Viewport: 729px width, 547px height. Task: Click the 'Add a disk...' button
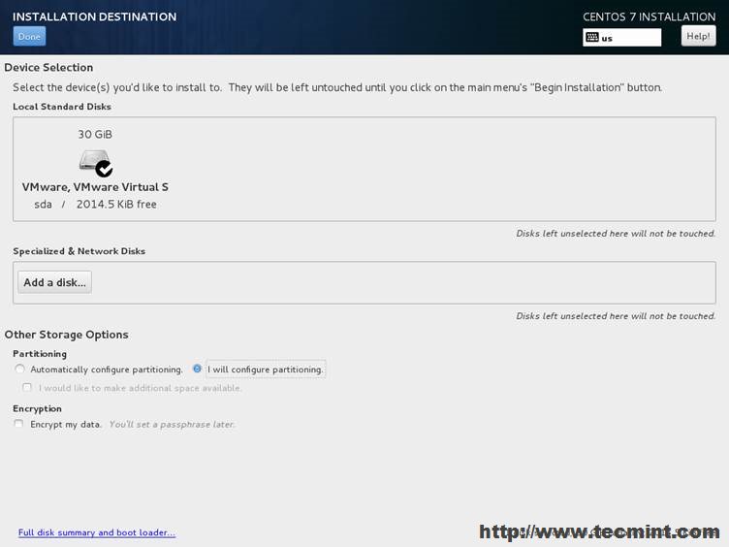[55, 282]
